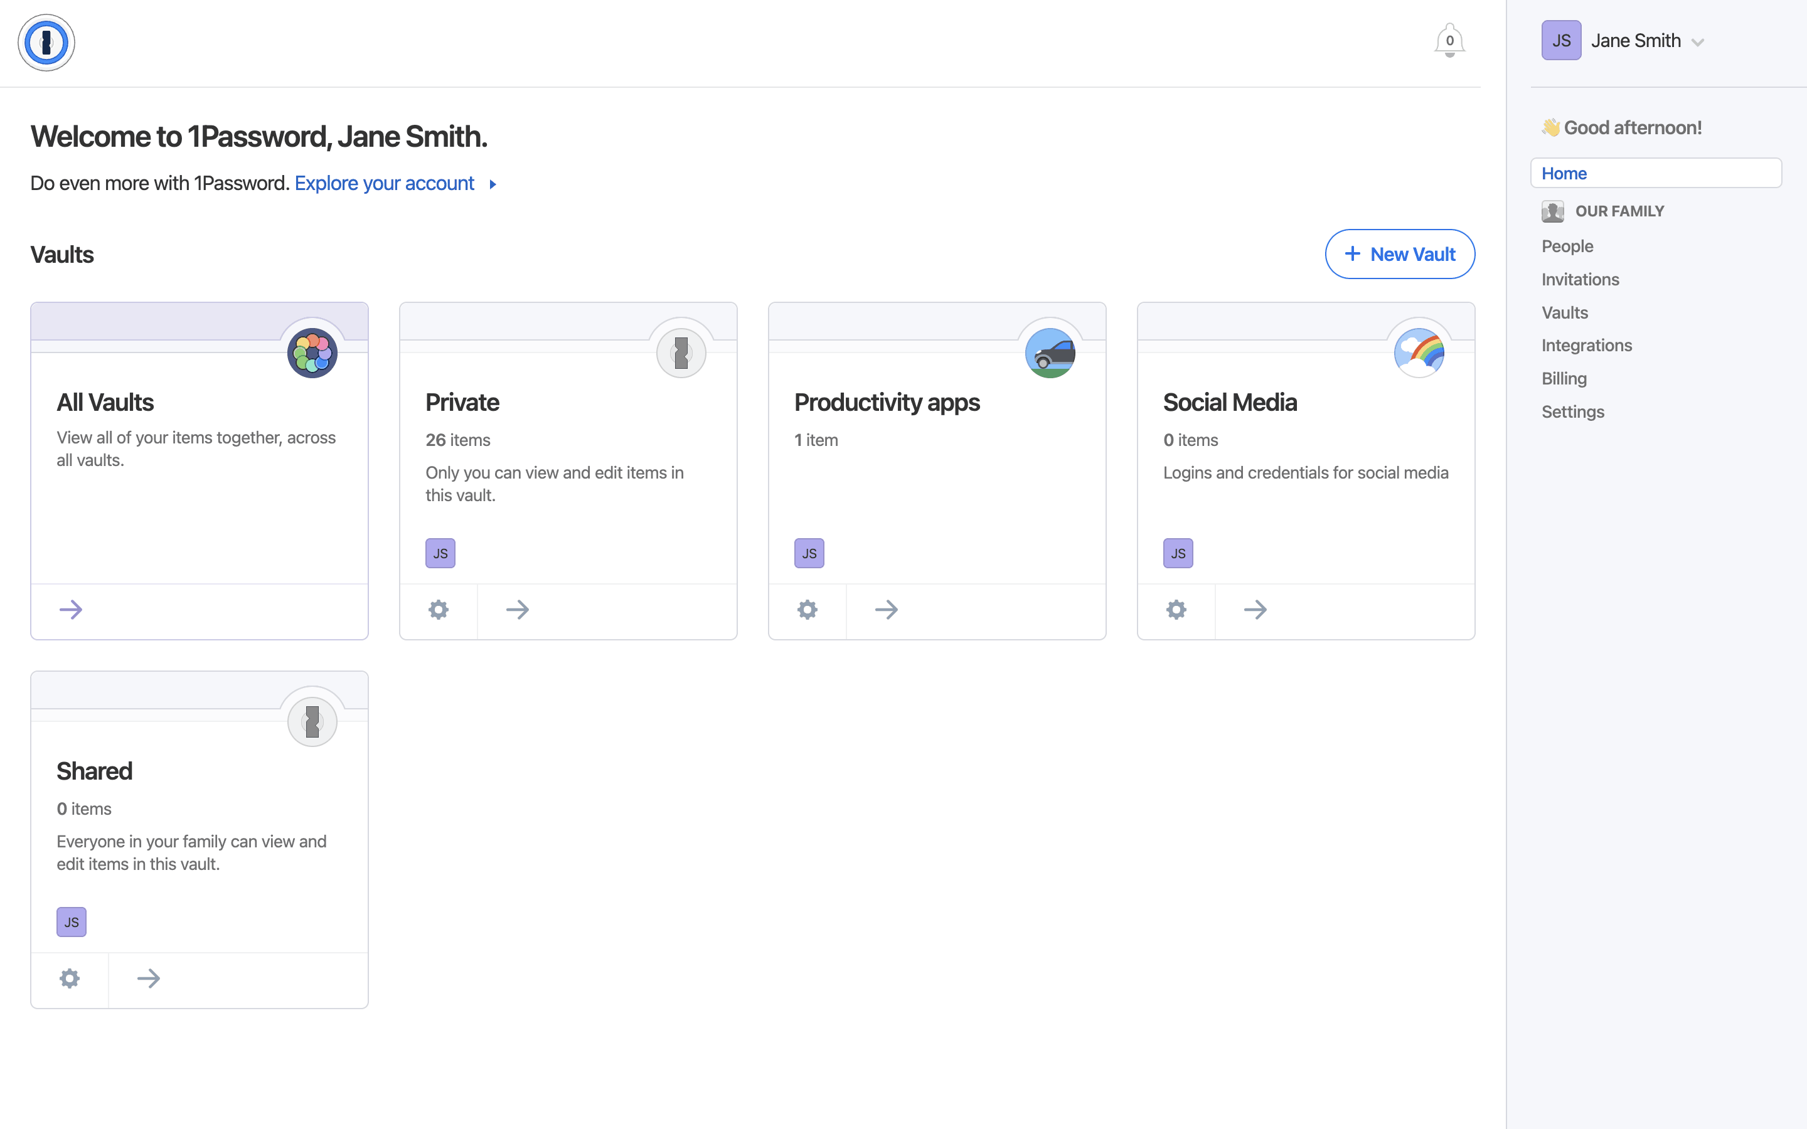Expand the Jane Smith account menu
Image resolution: width=1807 pixels, height=1129 pixels.
pyautogui.click(x=1697, y=43)
